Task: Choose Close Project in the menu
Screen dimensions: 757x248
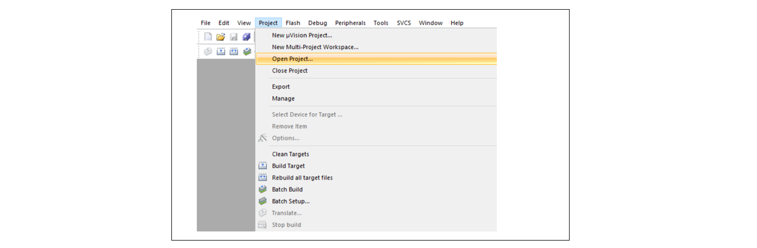Action: point(289,71)
